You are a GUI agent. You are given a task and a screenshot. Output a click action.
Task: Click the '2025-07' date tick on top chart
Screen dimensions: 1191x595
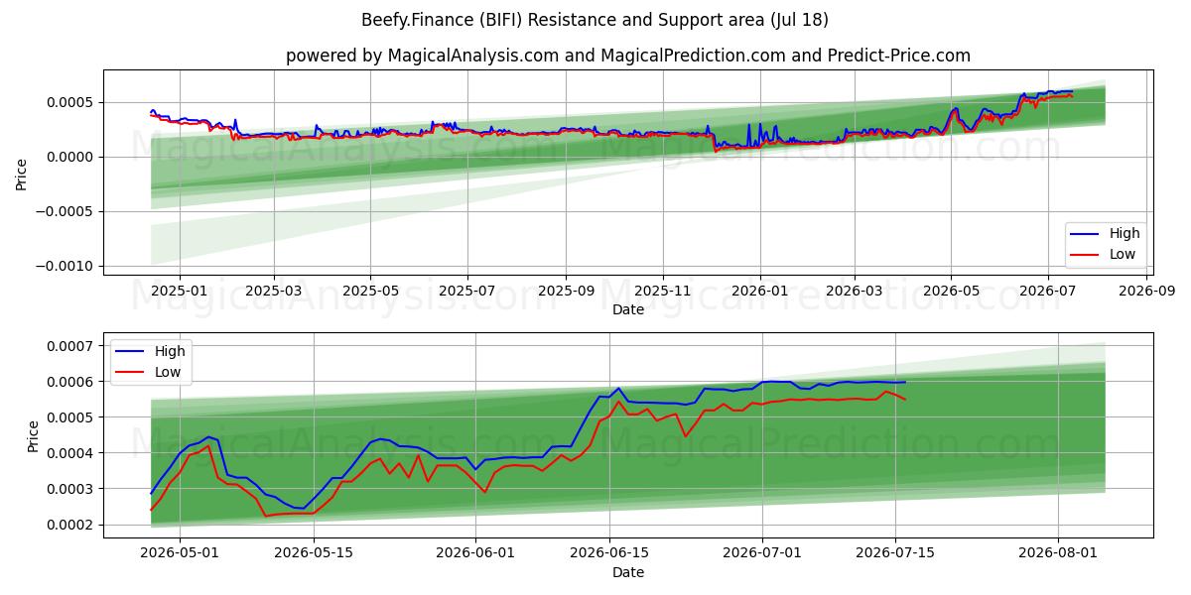coord(466,292)
